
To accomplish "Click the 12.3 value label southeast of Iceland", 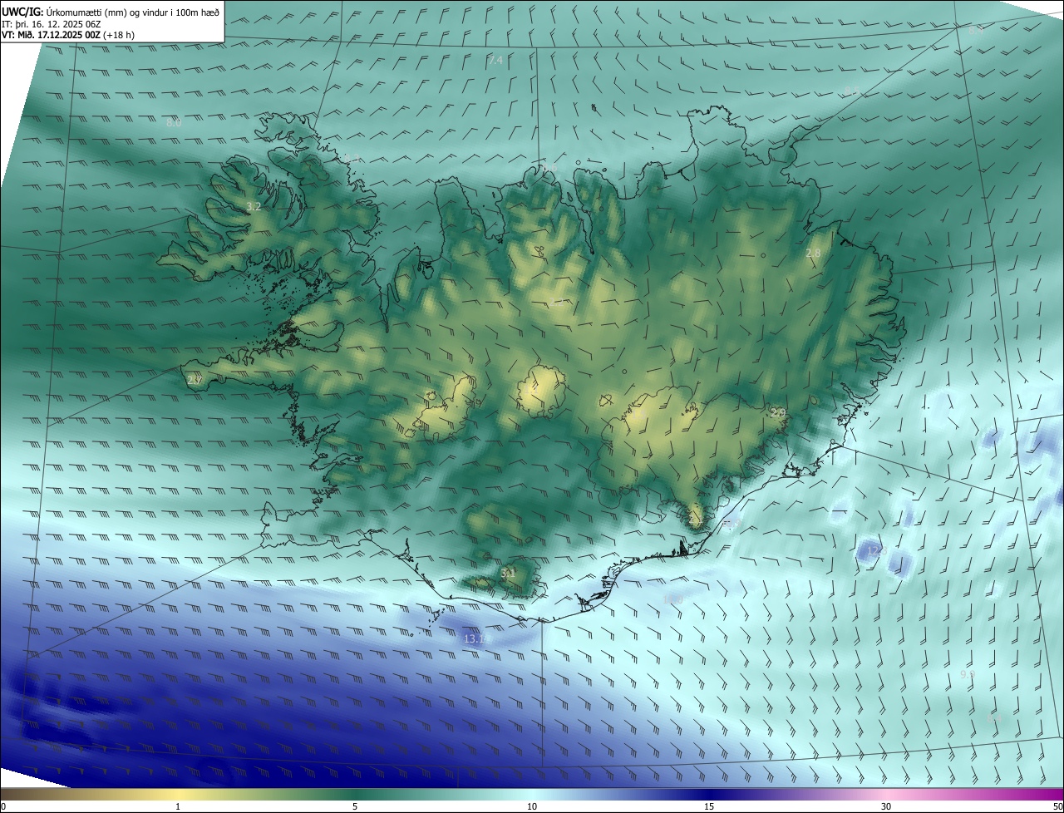I will (x=877, y=551).
